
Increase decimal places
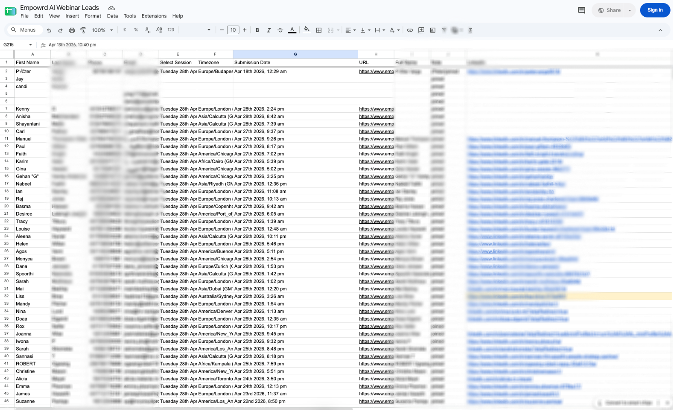coord(159,30)
